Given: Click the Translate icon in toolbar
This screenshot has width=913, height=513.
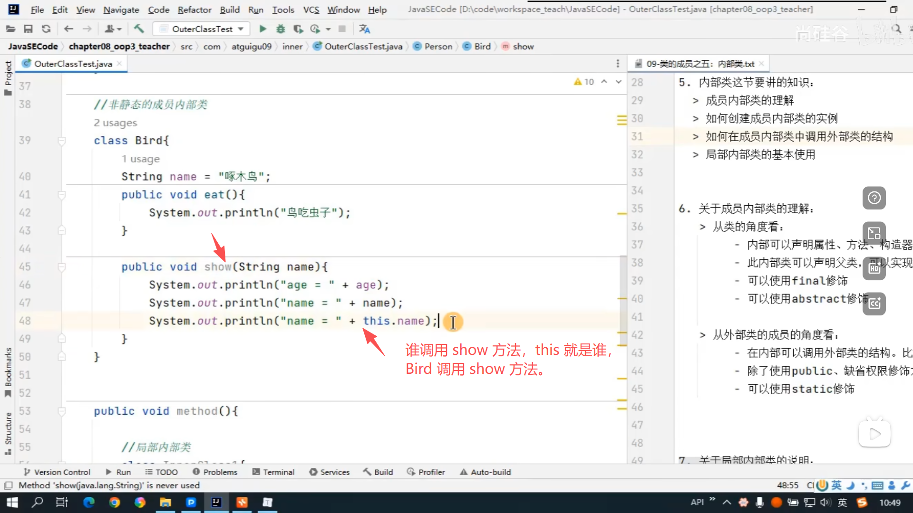Looking at the screenshot, I should (x=365, y=29).
